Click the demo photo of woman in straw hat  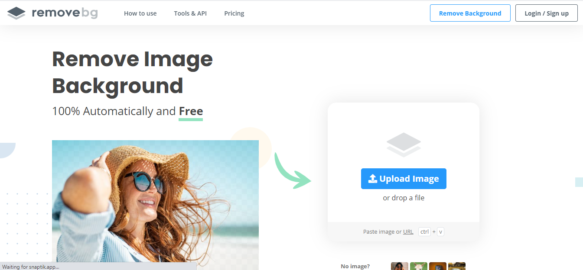tap(155, 203)
